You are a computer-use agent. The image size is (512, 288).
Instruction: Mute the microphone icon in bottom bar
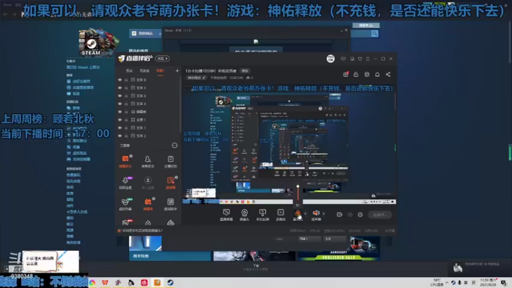pyautogui.click(x=298, y=213)
